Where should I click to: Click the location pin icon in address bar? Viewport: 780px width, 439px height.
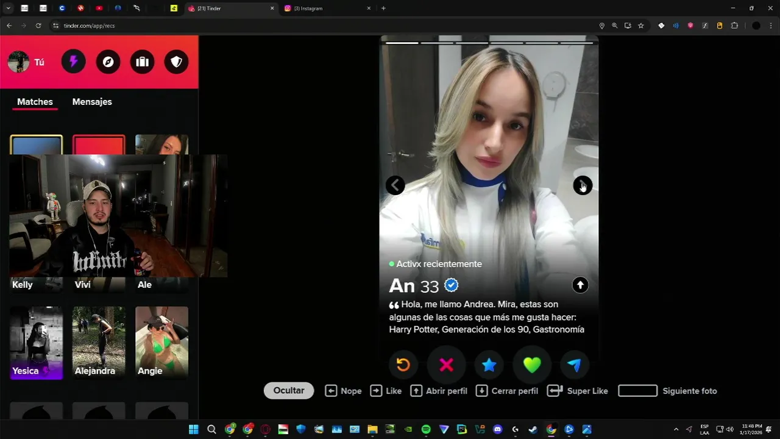point(602,26)
